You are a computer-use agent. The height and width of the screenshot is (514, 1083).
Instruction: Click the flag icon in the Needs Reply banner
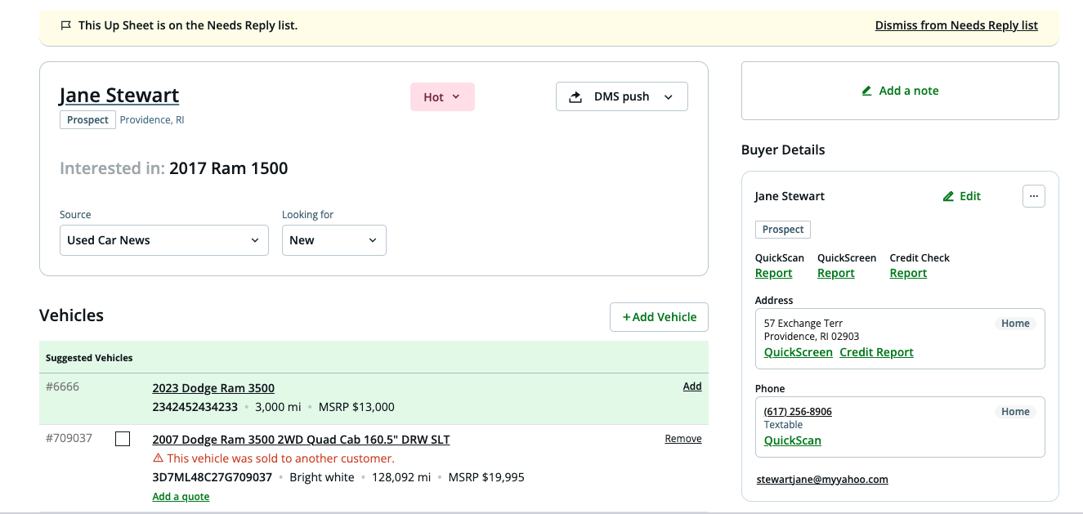click(x=66, y=25)
